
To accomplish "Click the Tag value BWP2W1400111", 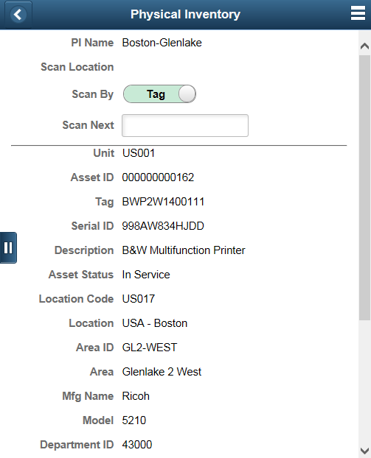I will (x=163, y=202).
